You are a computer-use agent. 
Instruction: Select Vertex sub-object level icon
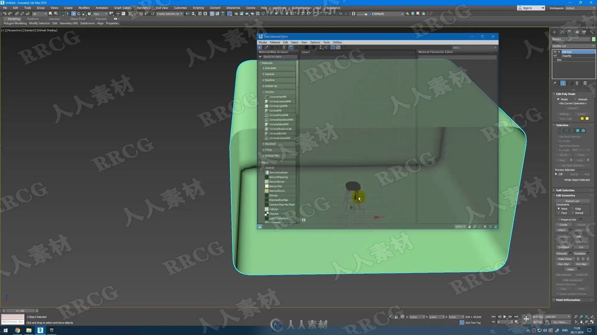click(x=561, y=131)
